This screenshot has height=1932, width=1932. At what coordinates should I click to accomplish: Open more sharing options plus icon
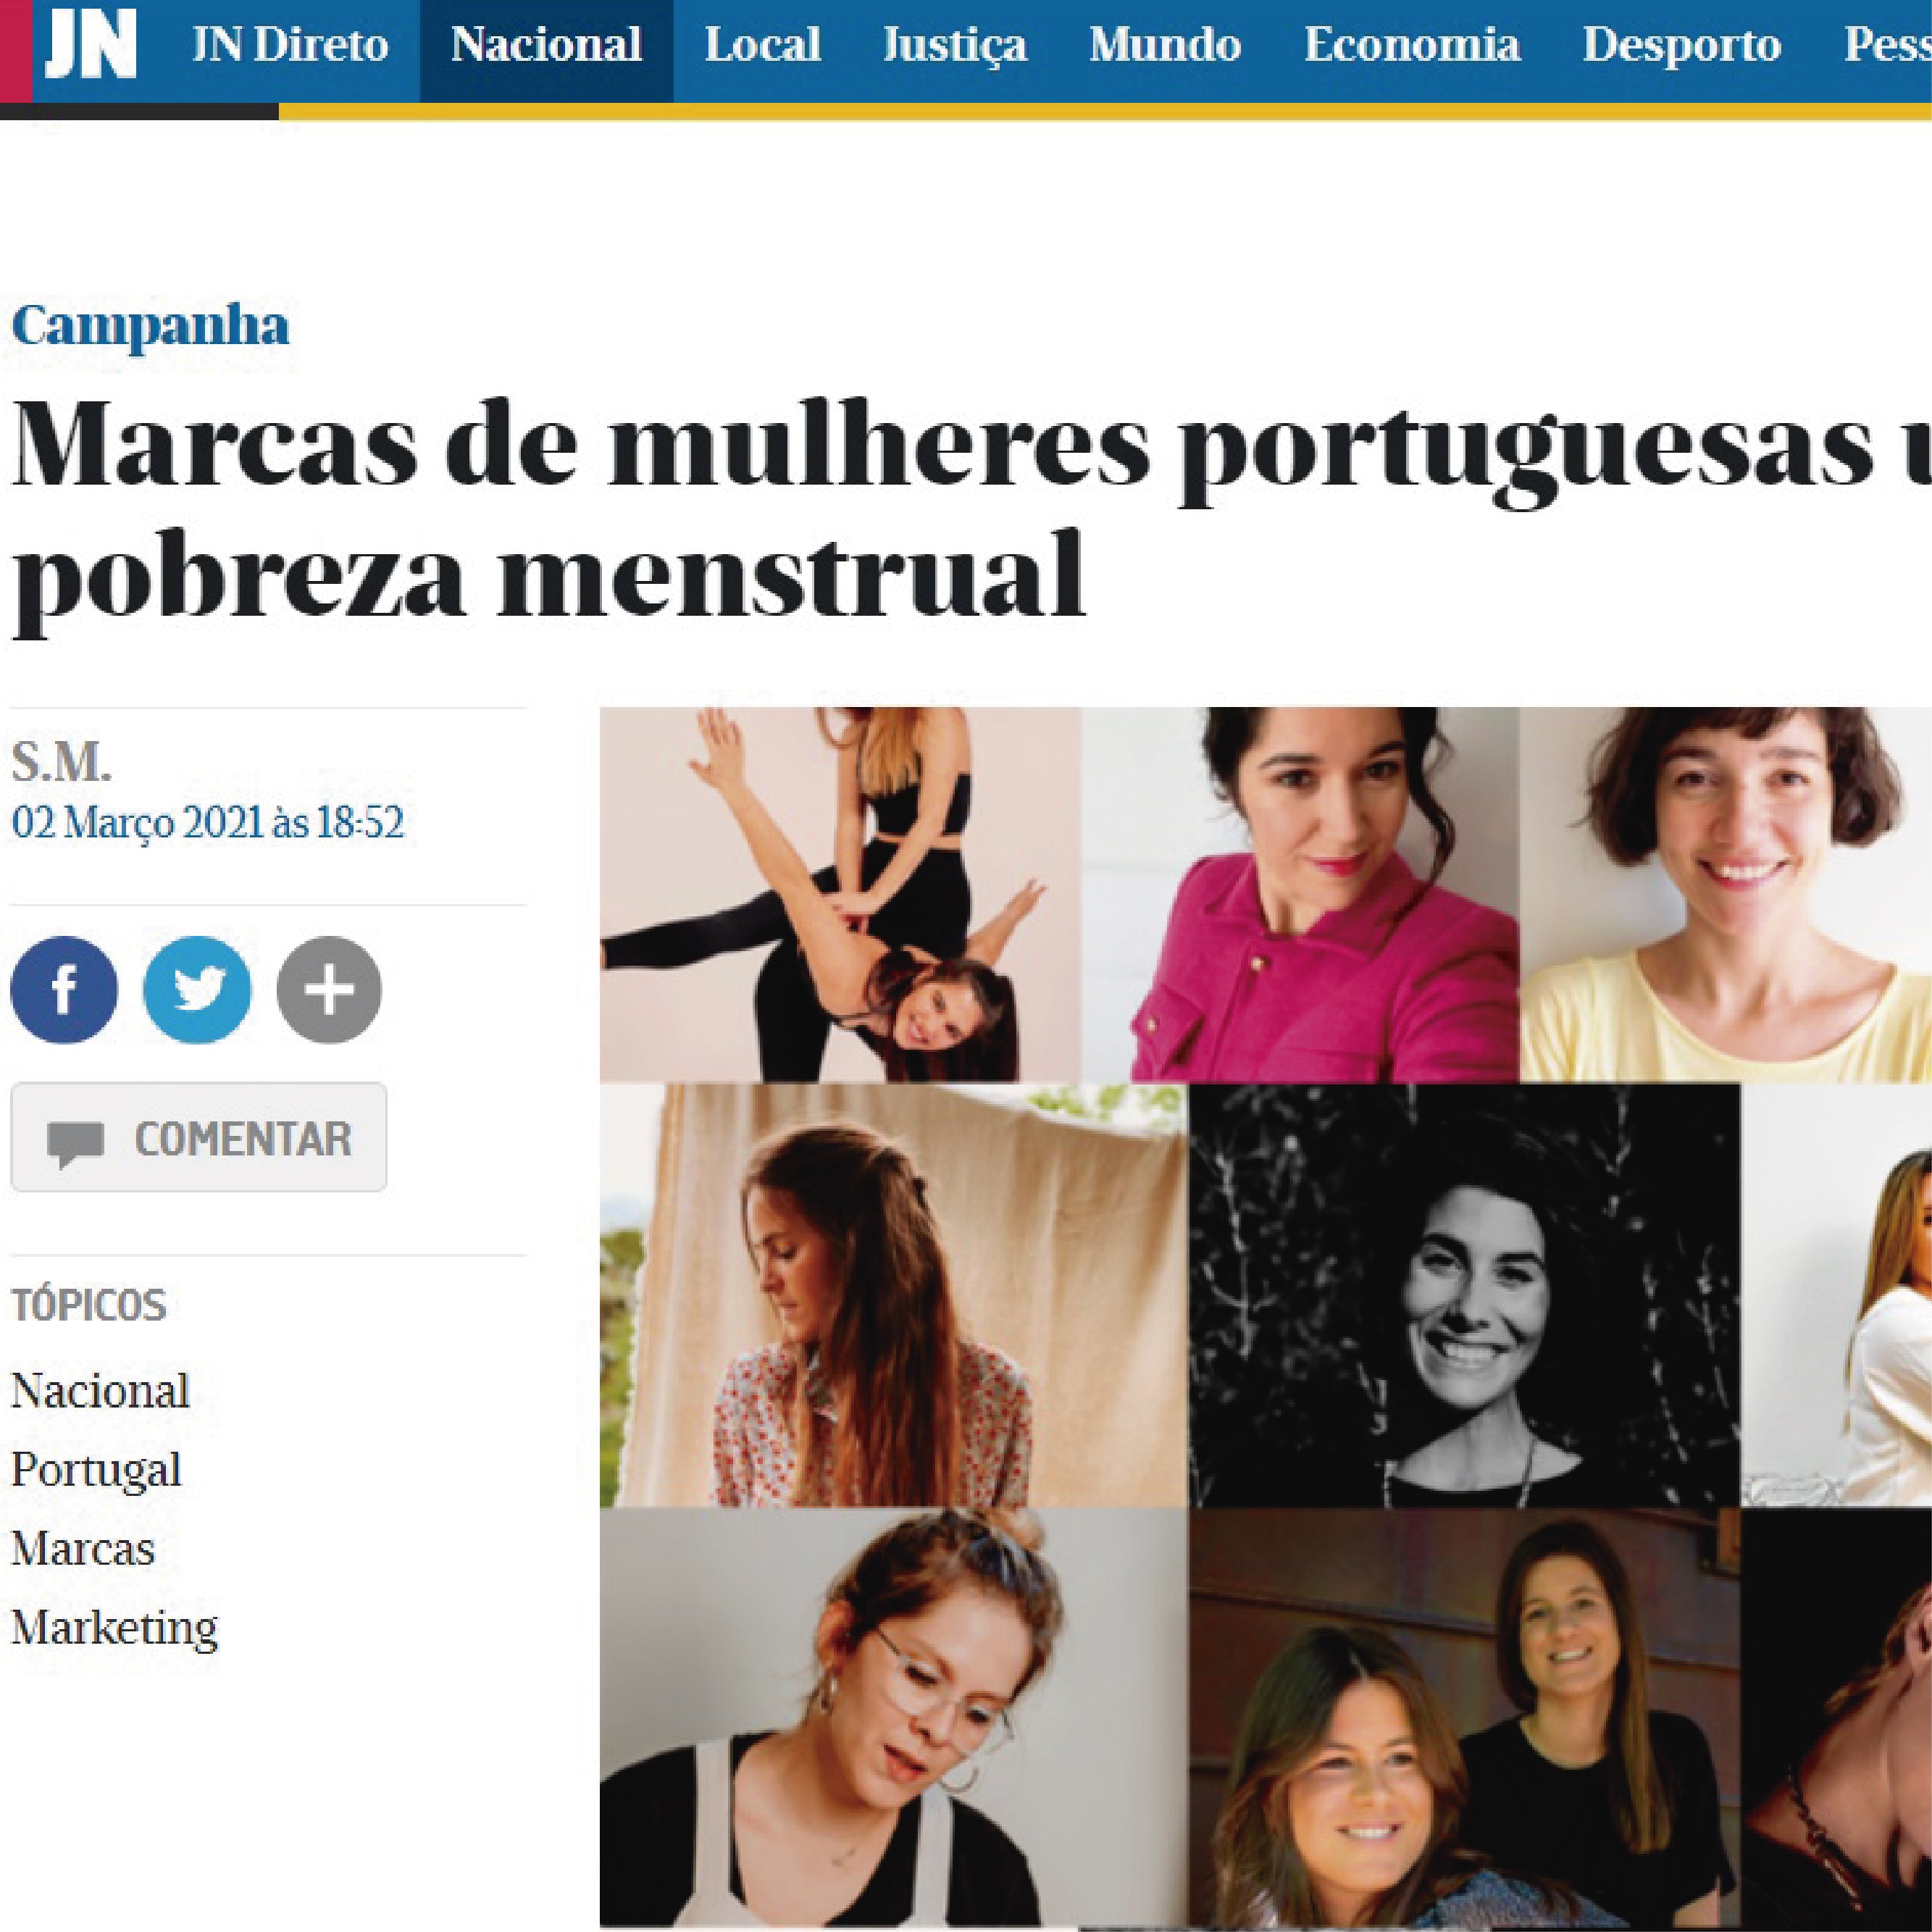click(x=329, y=989)
